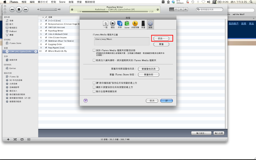The image size is (256, 160).
Task: Select the 進階 (Advanced) gear preferences tab
Action: pos(150,25)
